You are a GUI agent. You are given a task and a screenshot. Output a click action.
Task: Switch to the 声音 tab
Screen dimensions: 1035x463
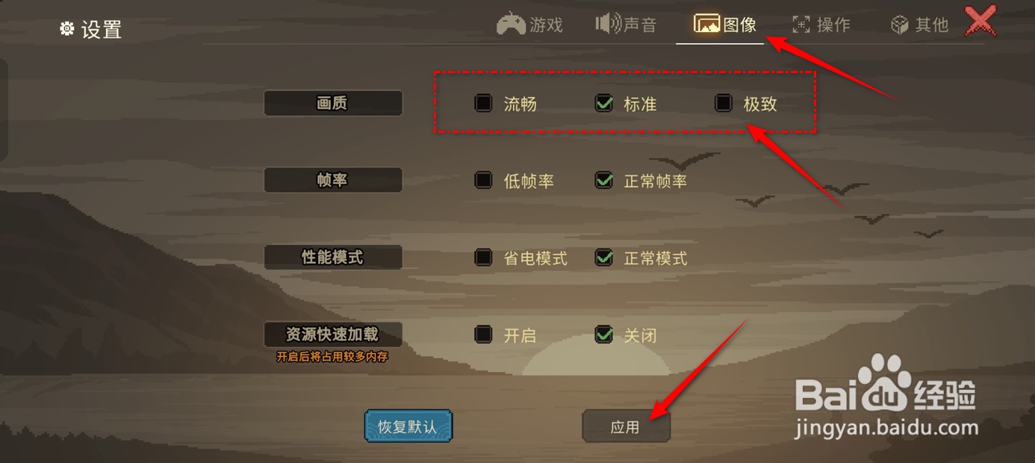click(626, 25)
